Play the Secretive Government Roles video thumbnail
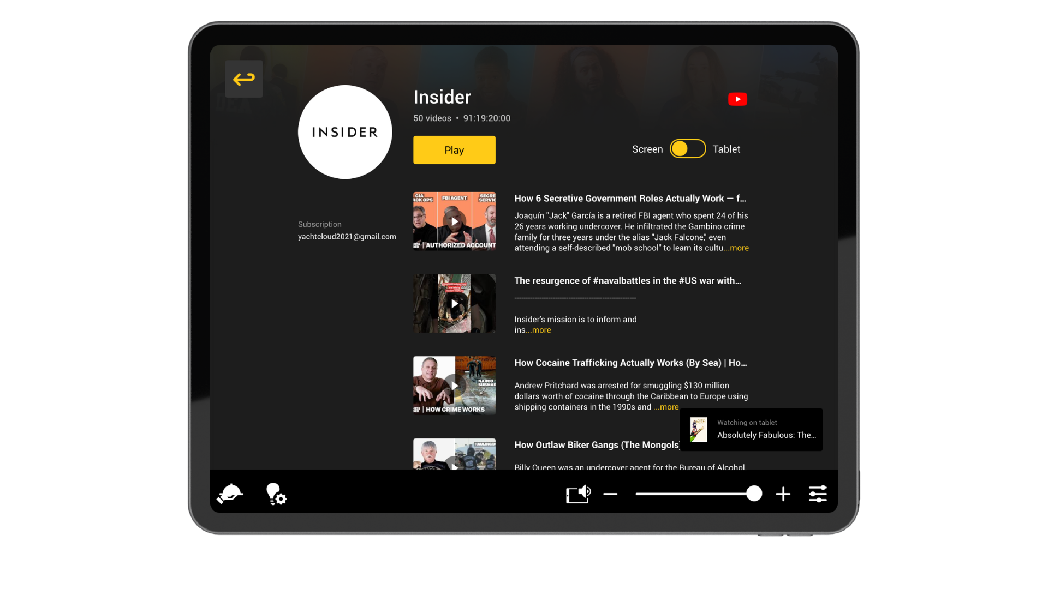The height and width of the screenshot is (589, 1048). (x=454, y=221)
